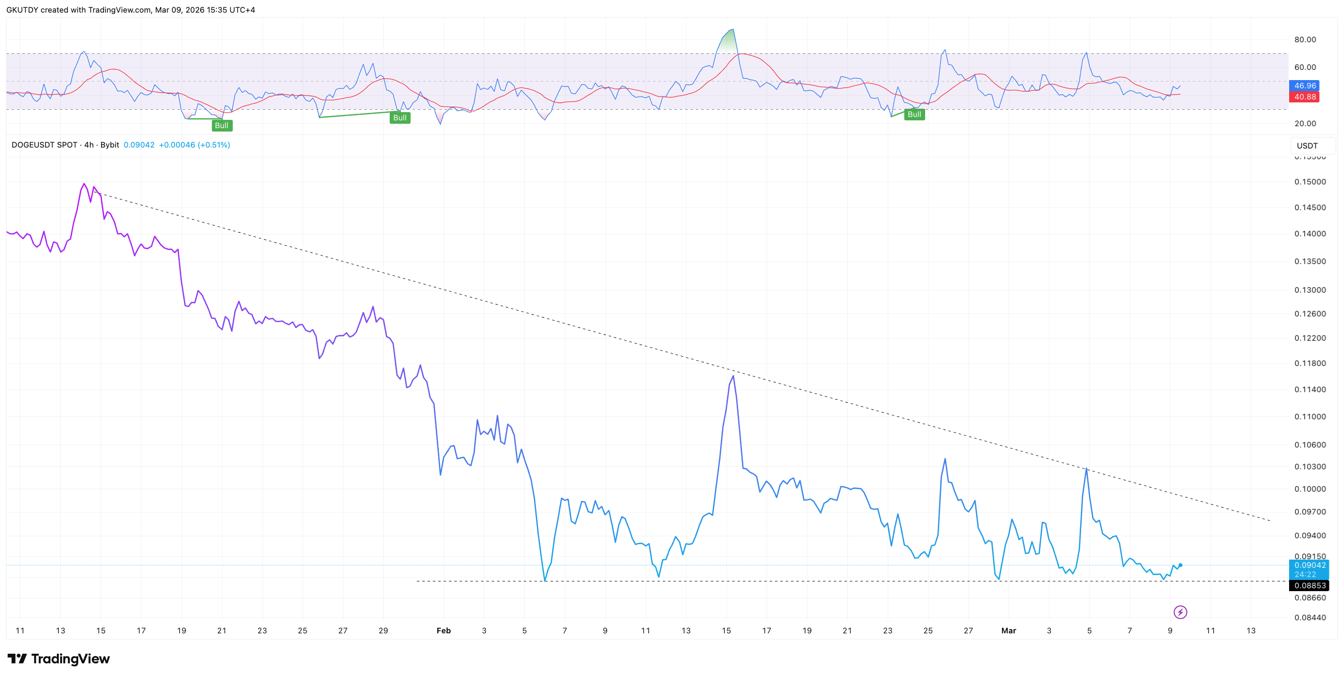Viewport: 1344px width, 678px height.
Task: Click the first green Bull label near Jan 21
Action: (222, 125)
